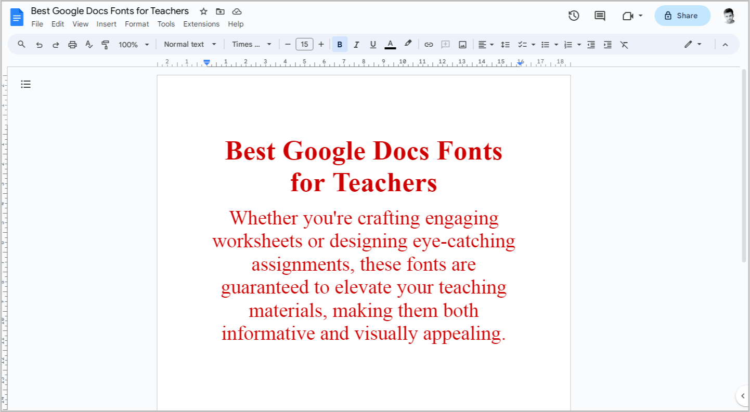This screenshot has height=412, width=750.
Task: Open the zoom level dropdown
Action: (133, 44)
